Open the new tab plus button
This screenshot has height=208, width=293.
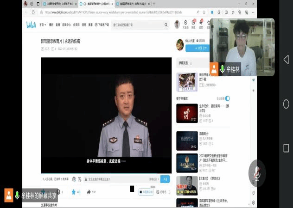153,4
